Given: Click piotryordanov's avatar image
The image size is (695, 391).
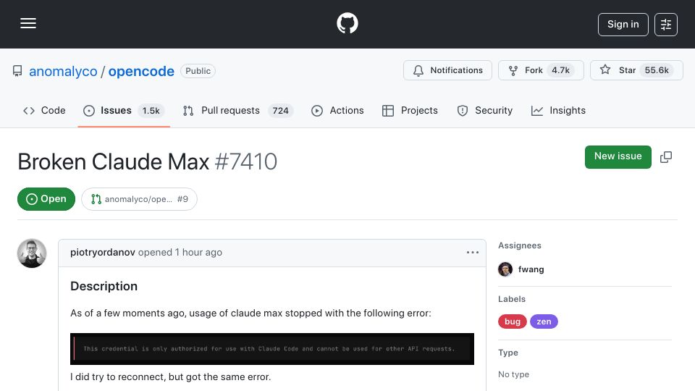Looking at the screenshot, I should (x=32, y=253).
